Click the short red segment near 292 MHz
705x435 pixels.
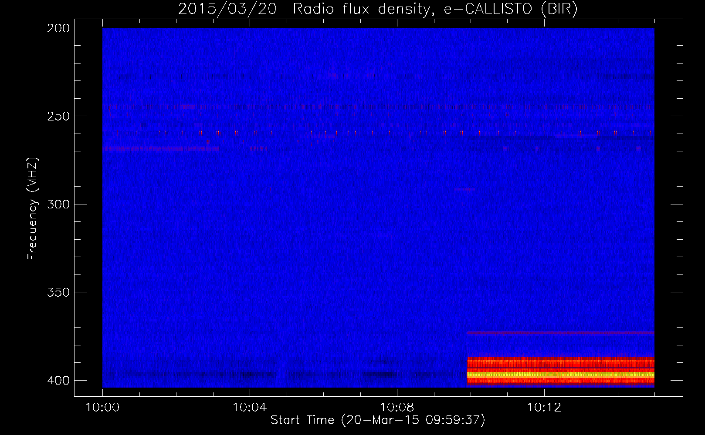[464, 190]
